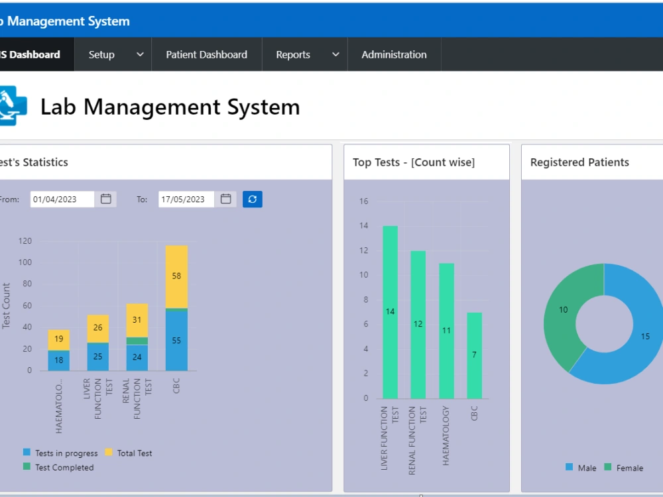Click the Setup menu chevron

[141, 54]
